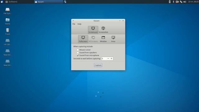Enable Sound from speakers checkbox
Image resolution: width=199 pixels, height=112 pixels.
[78, 53]
